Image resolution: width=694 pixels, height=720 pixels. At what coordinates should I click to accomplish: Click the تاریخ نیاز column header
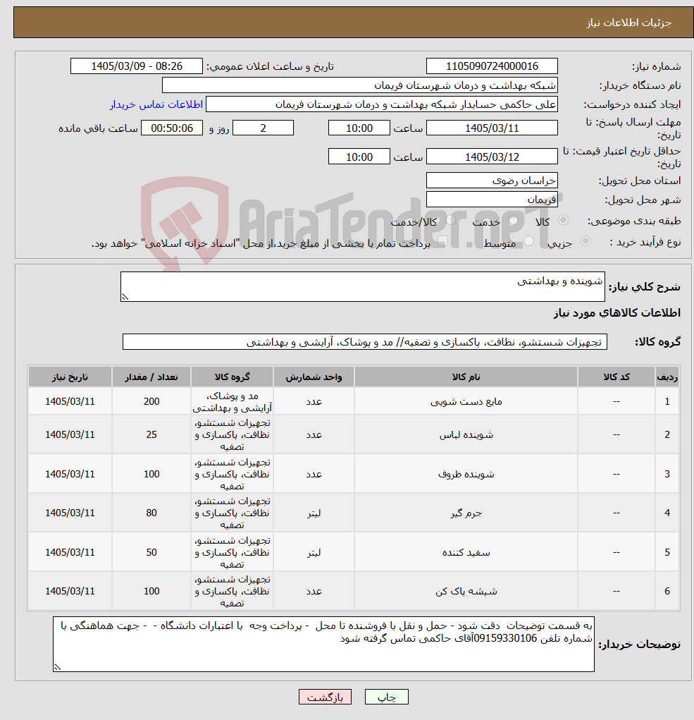tap(70, 377)
